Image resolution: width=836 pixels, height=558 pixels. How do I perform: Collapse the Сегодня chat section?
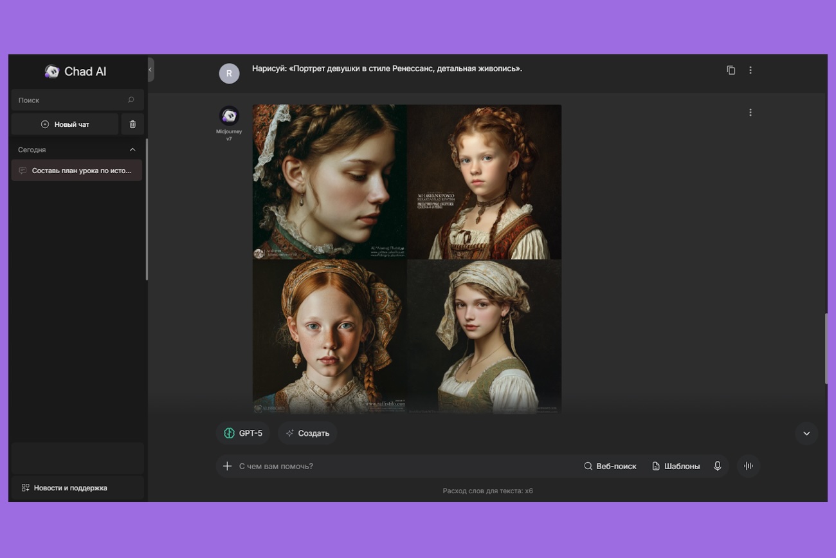click(x=132, y=150)
